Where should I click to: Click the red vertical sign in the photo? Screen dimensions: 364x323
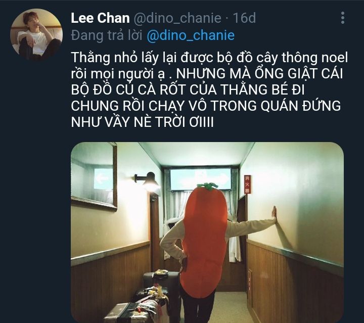click(247, 184)
